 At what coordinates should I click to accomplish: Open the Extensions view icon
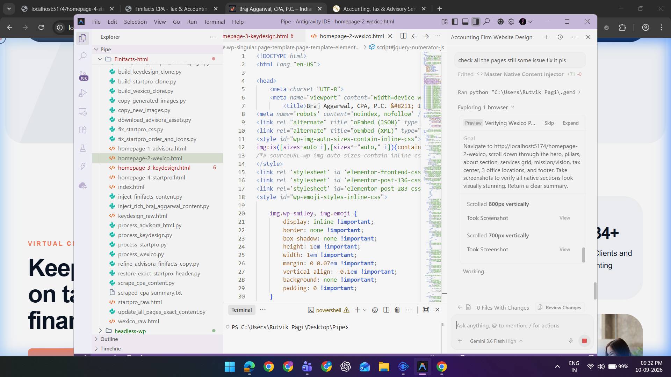pyautogui.click(x=83, y=130)
